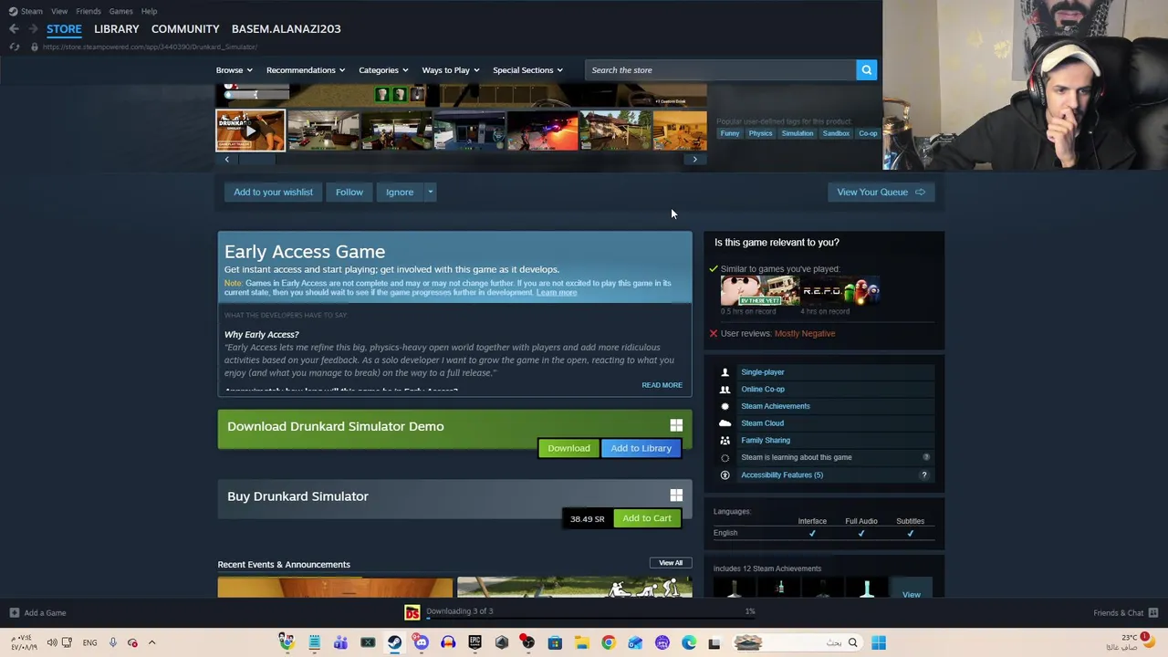
Task: Click the Simulation tag
Action: 797,134
